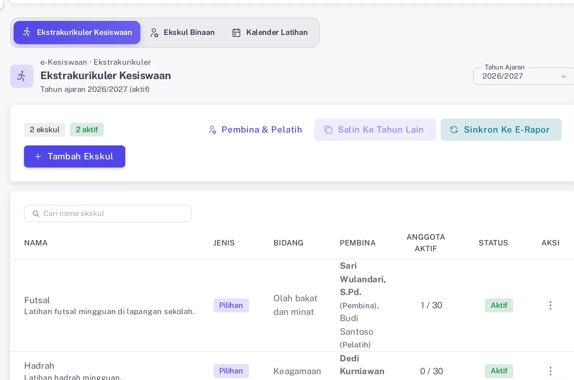Click the chevron arrow in Tahun Ajaran field
Viewport: 574px width, 380px height.
click(x=564, y=76)
